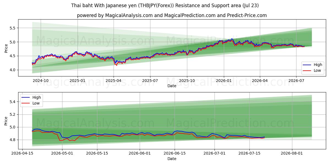330x165 pixels.
Task: Click the 2026-08-01 date tick on the bottom chart
Action: pyautogui.click(x=292, y=153)
